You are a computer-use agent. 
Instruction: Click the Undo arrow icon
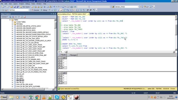click(x=54, y=7)
